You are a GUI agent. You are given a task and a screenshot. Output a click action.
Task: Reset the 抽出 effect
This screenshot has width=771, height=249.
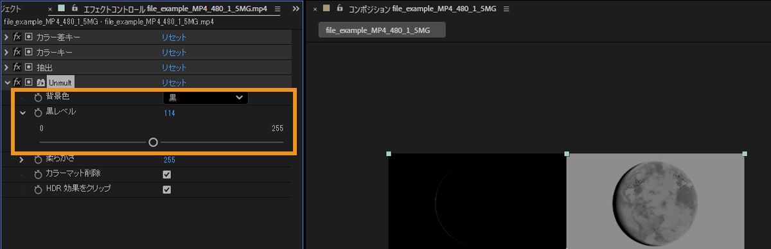coord(174,67)
